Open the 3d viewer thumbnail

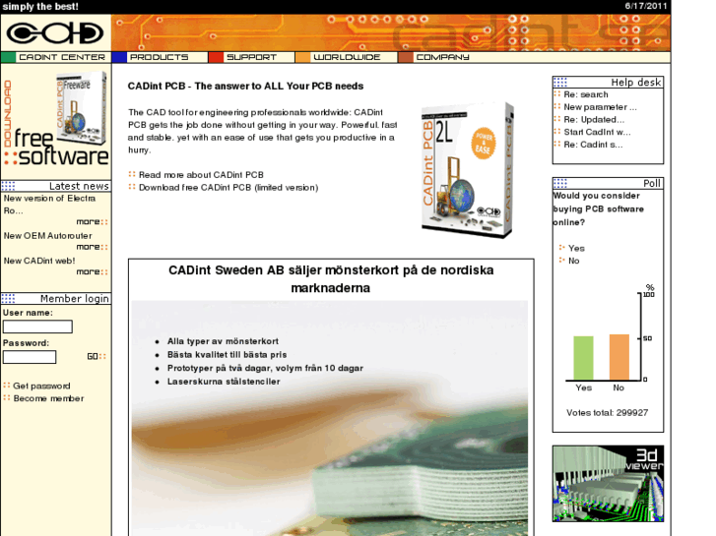coord(608,484)
